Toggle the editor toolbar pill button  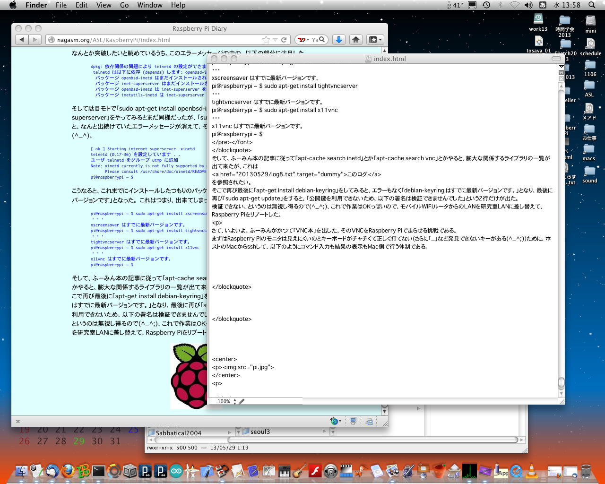tap(556, 59)
